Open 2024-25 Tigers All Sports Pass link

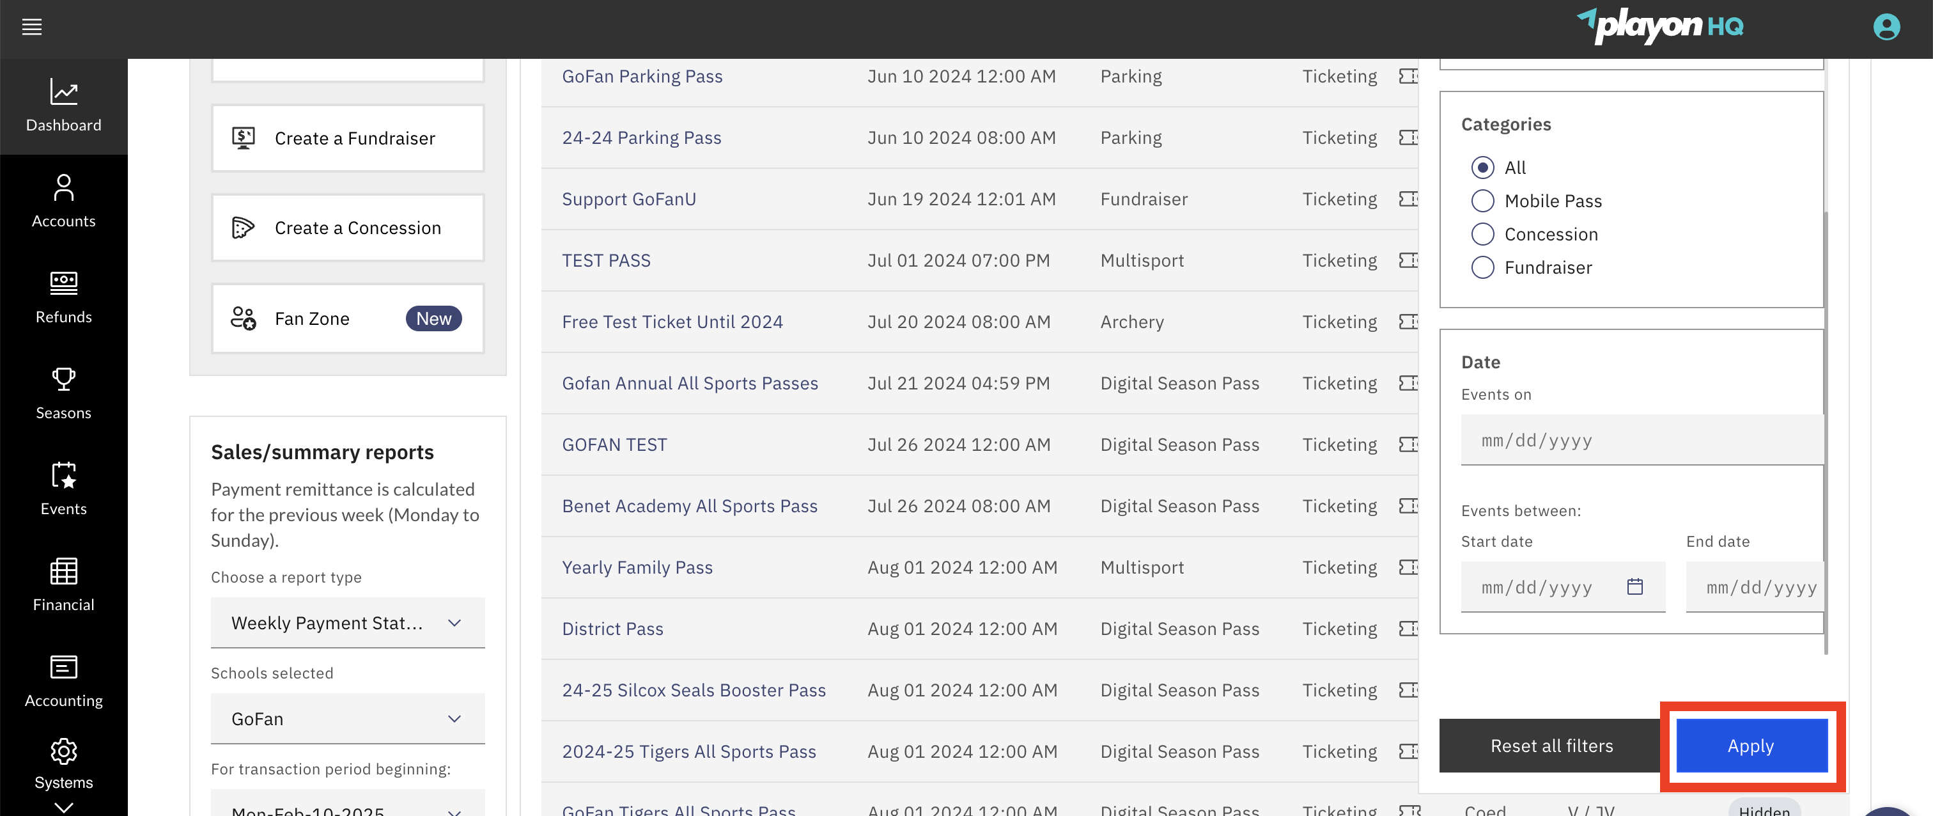pos(689,752)
